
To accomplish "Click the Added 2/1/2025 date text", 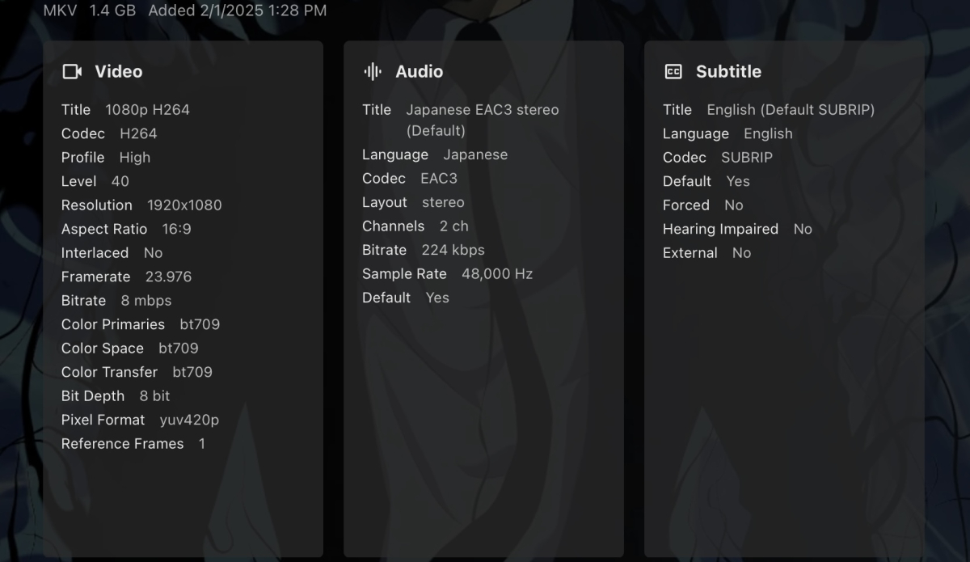I will click(238, 11).
